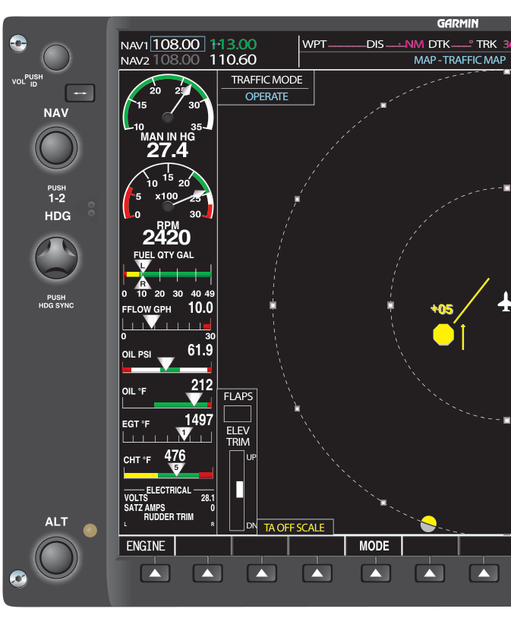Click the TA OFF SCALE annunciation
Image resolution: width=511 pixels, height=618 pixels.
coord(295,528)
